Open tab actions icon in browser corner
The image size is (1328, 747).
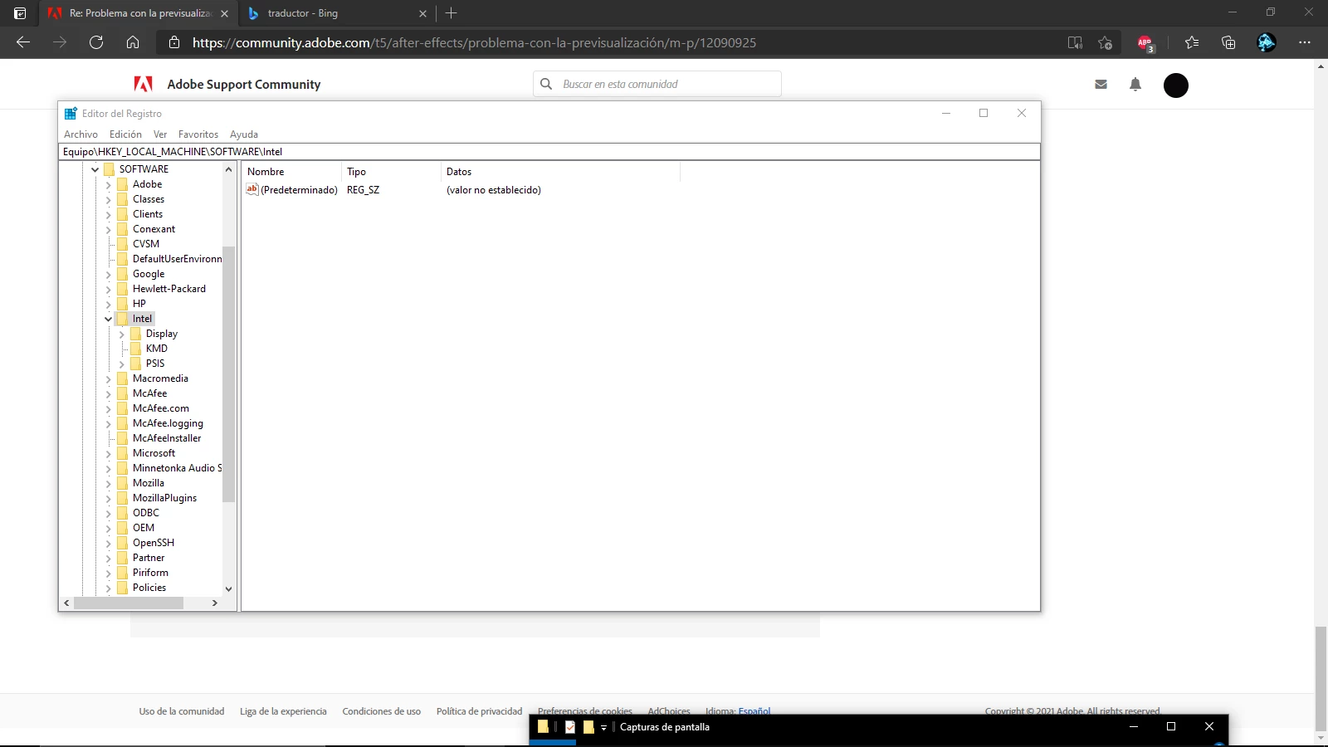[20, 13]
